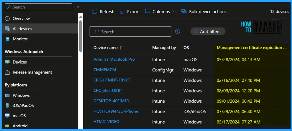Click Bulk device actions button
Screen dimensions: 292x131
(x=204, y=12)
